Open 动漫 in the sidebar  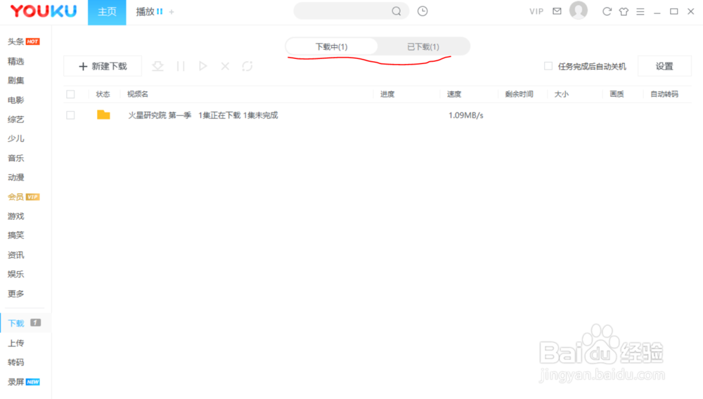15,177
